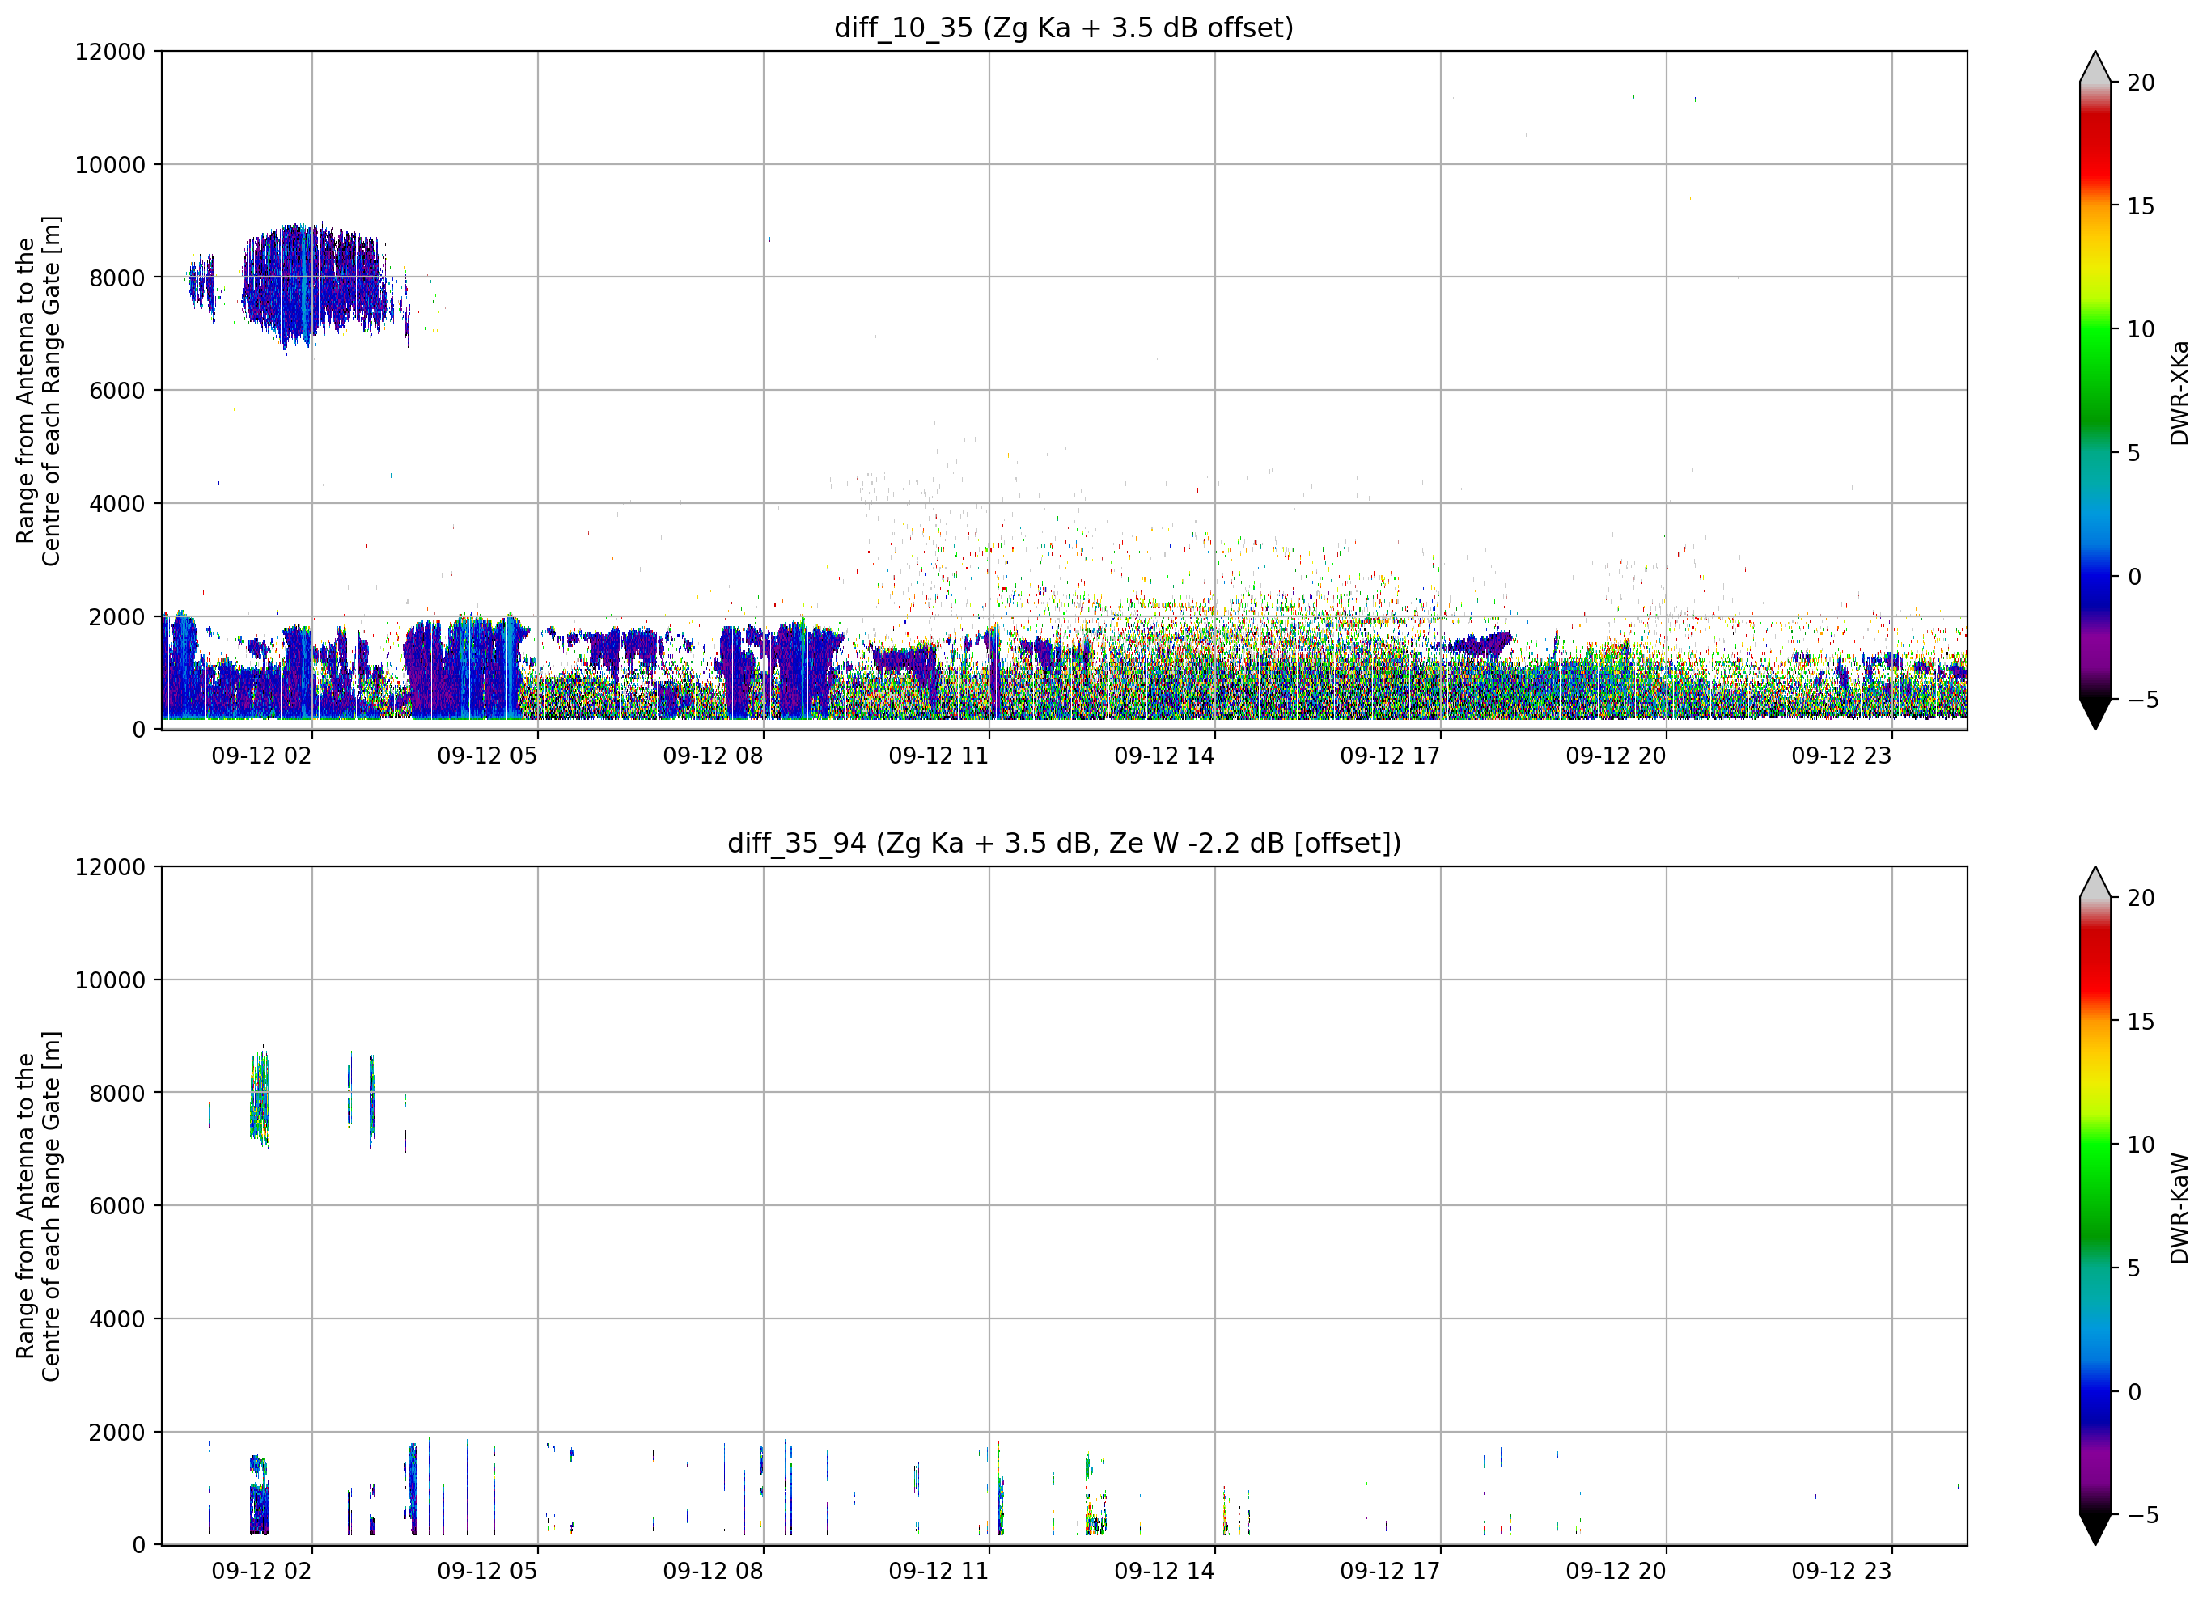
Task: Click the 12000 y-tick in diff_35_94 plot
Action: tap(110, 867)
